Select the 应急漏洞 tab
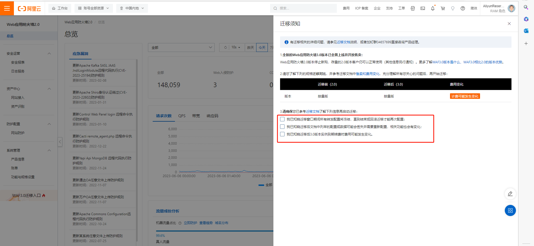This screenshot has width=534, height=246. (x=80, y=54)
